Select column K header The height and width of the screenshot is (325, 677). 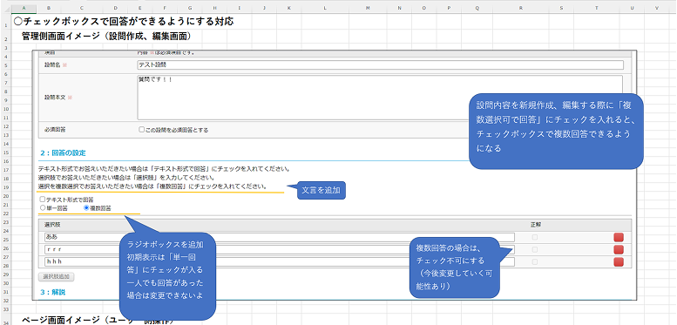click(289, 8)
